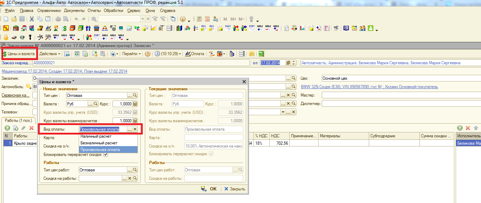Select the Крыло задне... work row
481x203 pixels.
point(25,143)
